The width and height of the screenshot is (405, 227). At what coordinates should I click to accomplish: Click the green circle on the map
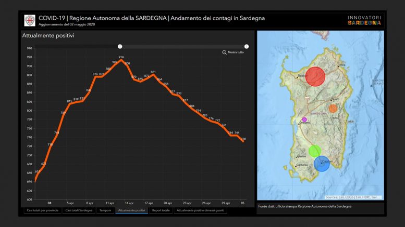(314, 151)
